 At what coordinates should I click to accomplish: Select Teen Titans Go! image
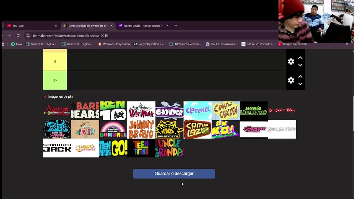pyautogui.click(x=113, y=148)
